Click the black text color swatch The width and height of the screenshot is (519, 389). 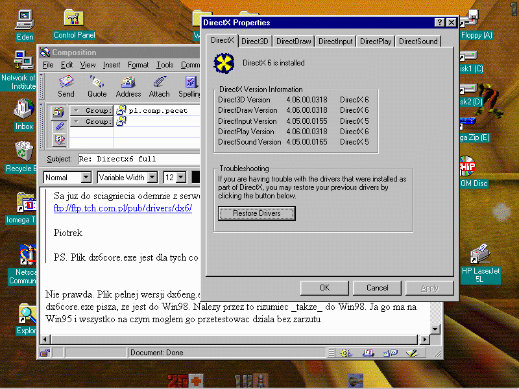tap(196, 178)
